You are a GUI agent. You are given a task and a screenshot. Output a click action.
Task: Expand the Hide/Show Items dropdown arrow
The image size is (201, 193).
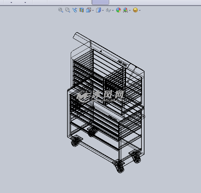pos(113,10)
